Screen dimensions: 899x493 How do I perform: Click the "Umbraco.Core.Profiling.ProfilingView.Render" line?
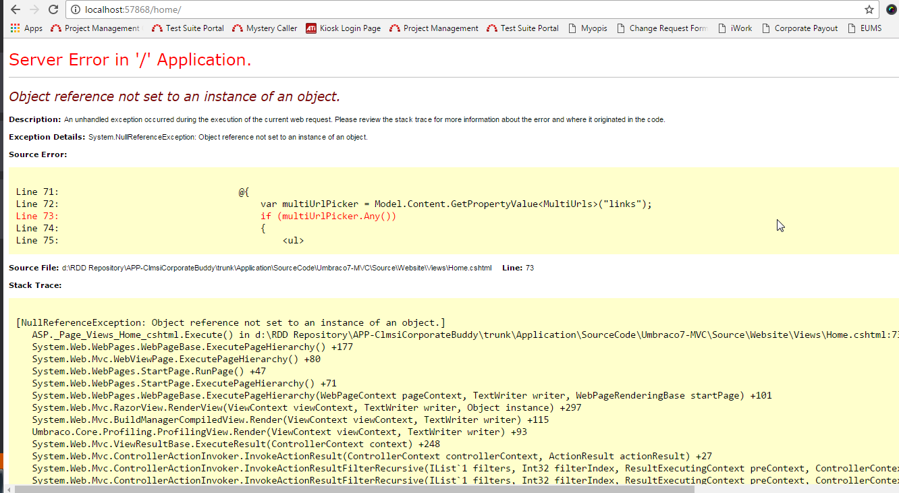pyautogui.click(x=279, y=432)
